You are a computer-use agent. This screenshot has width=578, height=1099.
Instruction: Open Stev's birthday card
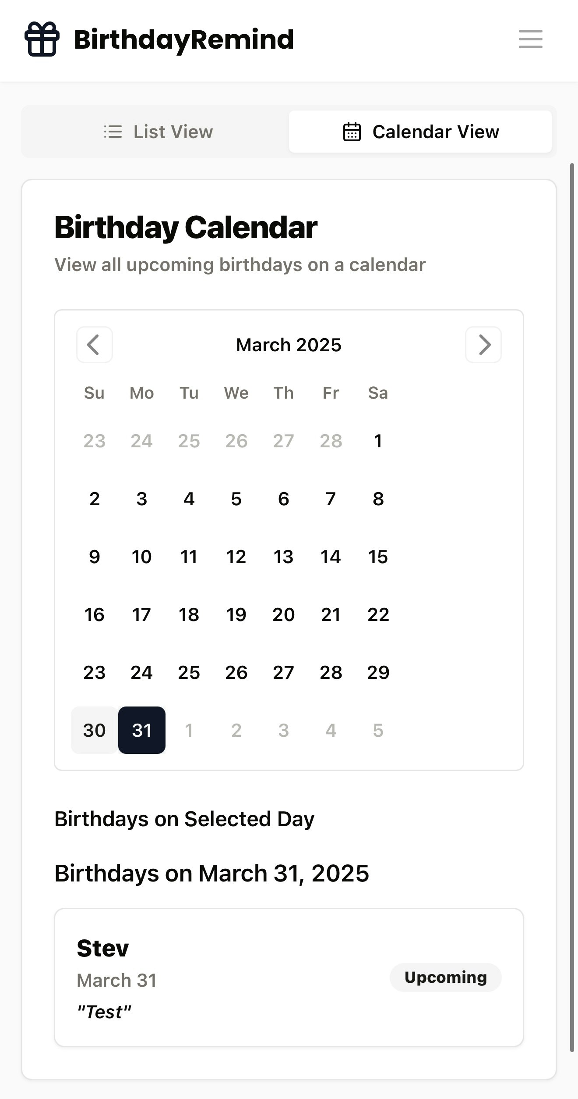[289, 978]
